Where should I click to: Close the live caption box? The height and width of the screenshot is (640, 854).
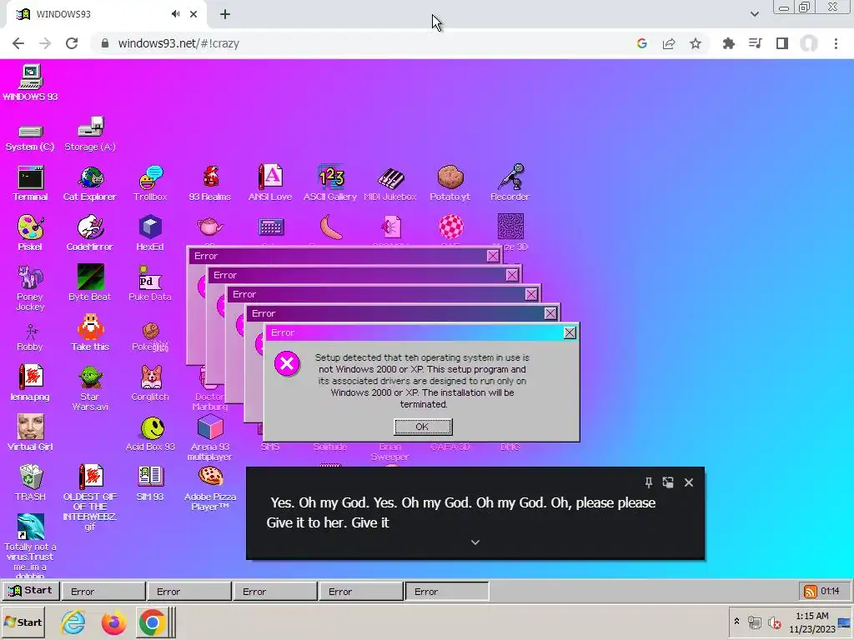pyautogui.click(x=688, y=482)
